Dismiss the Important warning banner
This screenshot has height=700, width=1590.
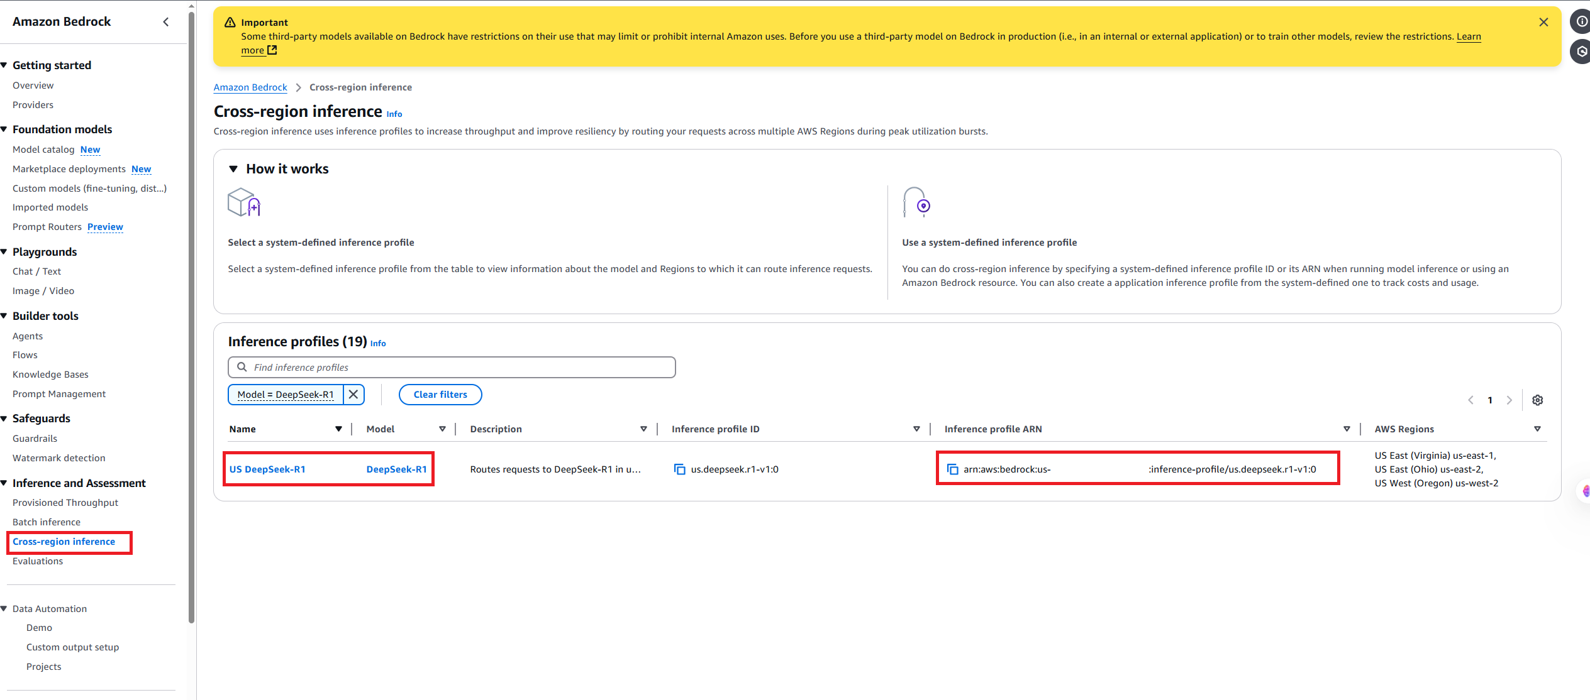click(x=1543, y=22)
